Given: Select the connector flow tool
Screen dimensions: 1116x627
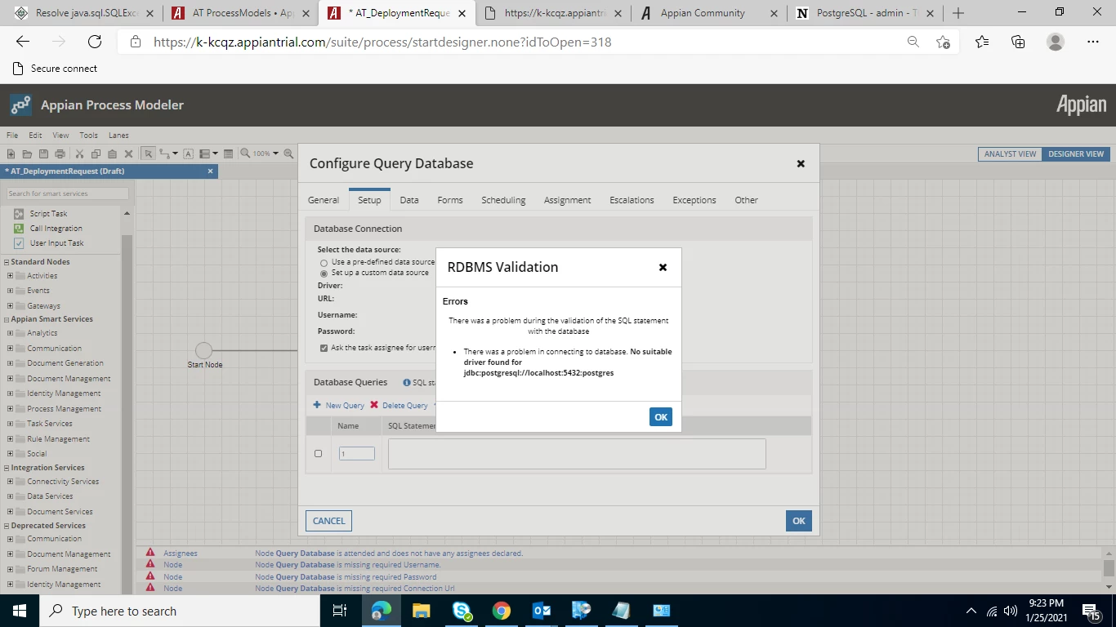Looking at the screenshot, I should pos(164,153).
